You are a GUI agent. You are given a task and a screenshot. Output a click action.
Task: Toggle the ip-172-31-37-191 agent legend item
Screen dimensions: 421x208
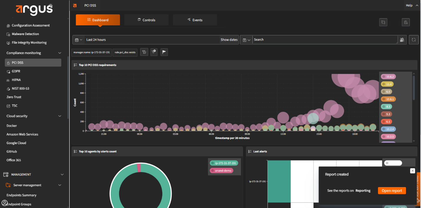[x=223, y=163]
